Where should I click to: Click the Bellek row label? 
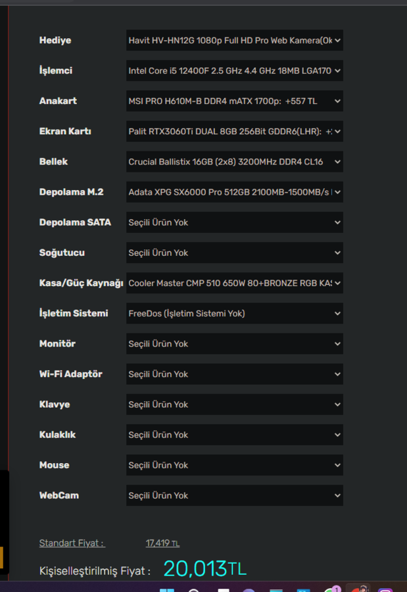tap(54, 162)
